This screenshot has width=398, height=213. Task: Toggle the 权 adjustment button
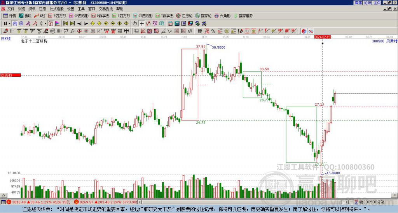click(x=51, y=24)
